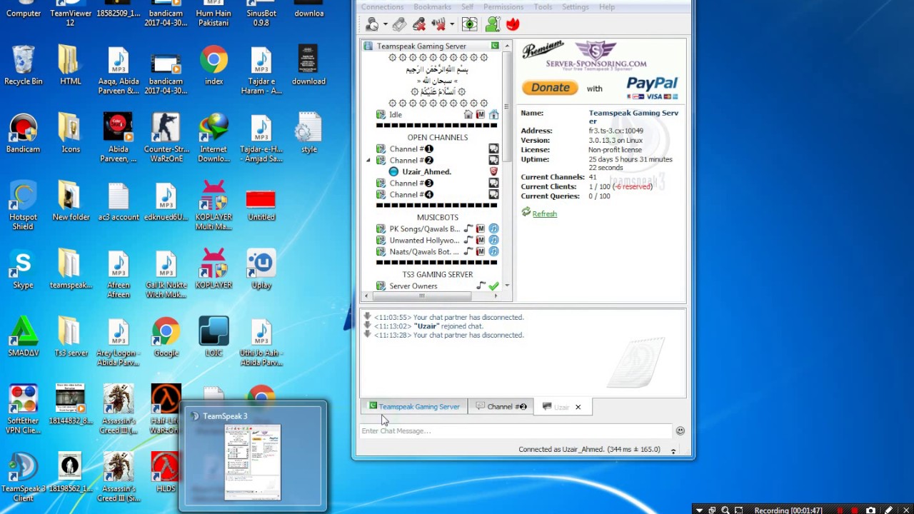
Task: Select user Uzair_Ahmed. in Channel #2
Action: (426, 171)
